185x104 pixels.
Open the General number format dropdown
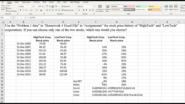pyautogui.click(x=93, y=6)
